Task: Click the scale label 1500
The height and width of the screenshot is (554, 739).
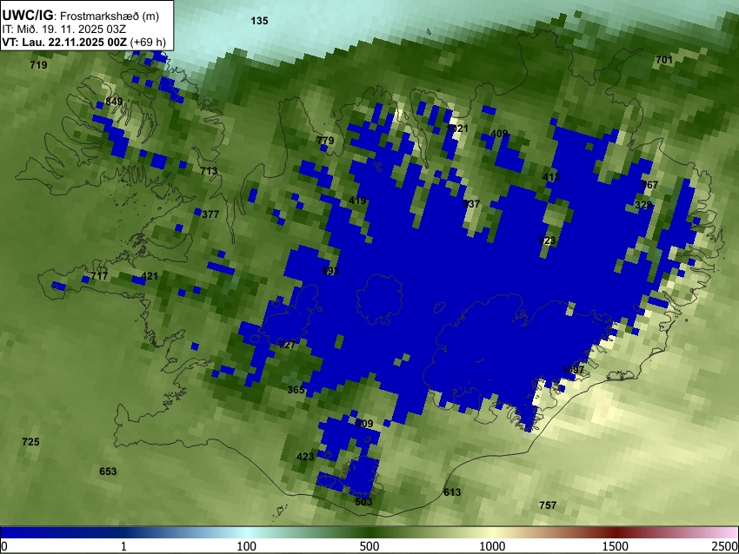Action: [616, 546]
